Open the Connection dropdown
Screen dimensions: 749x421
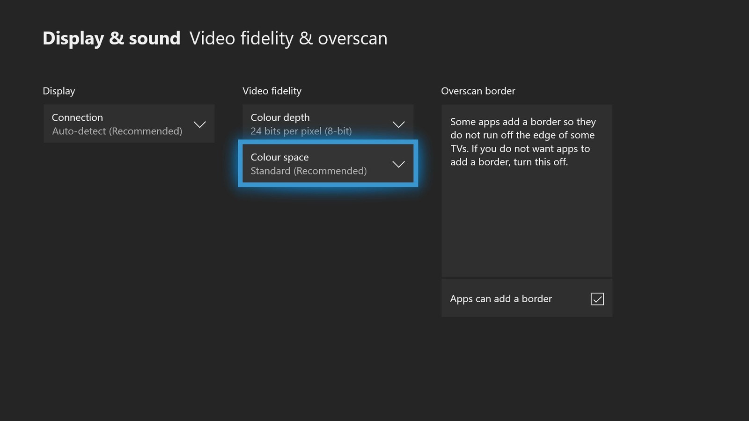pyautogui.click(x=129, y=124)
